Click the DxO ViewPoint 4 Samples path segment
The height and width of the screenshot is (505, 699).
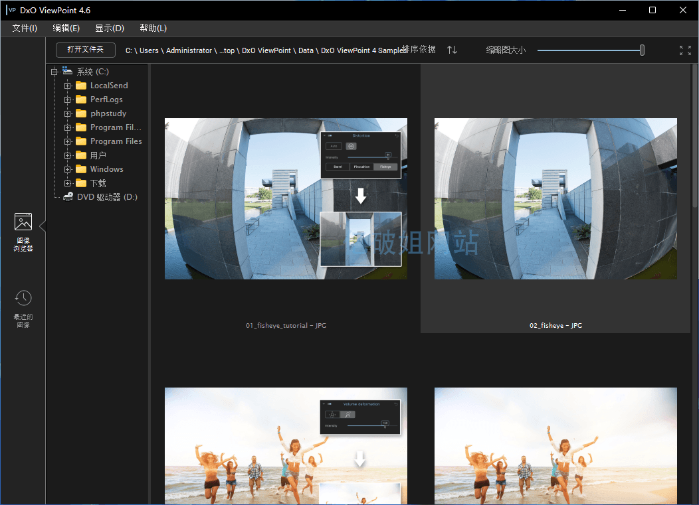[363, 50]
